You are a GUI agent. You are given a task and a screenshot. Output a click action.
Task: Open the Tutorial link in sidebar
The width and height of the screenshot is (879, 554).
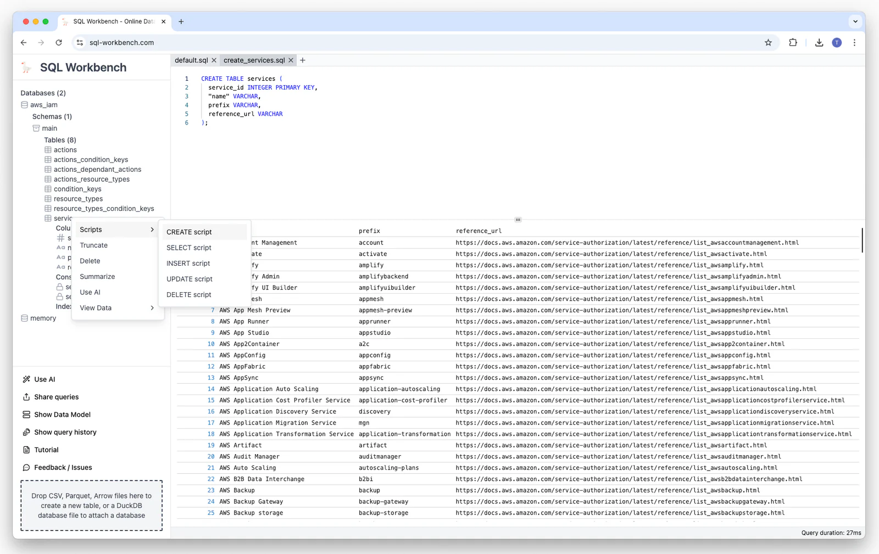pos(46,450)
